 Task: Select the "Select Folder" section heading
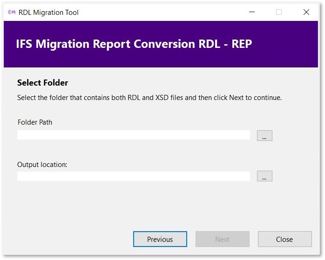point(43,83)
